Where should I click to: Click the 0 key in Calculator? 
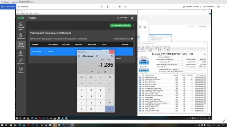(x=91, y=109)
